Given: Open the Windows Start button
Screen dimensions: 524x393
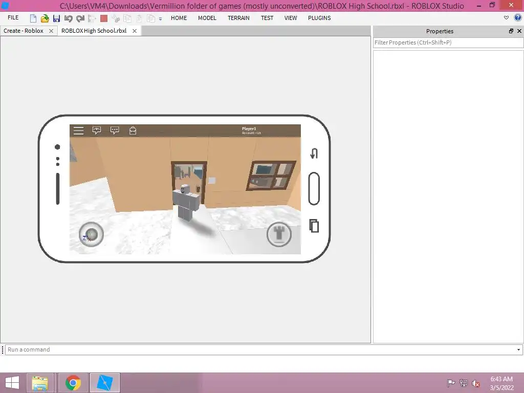Looking at the screenshot, I should 12,383.
